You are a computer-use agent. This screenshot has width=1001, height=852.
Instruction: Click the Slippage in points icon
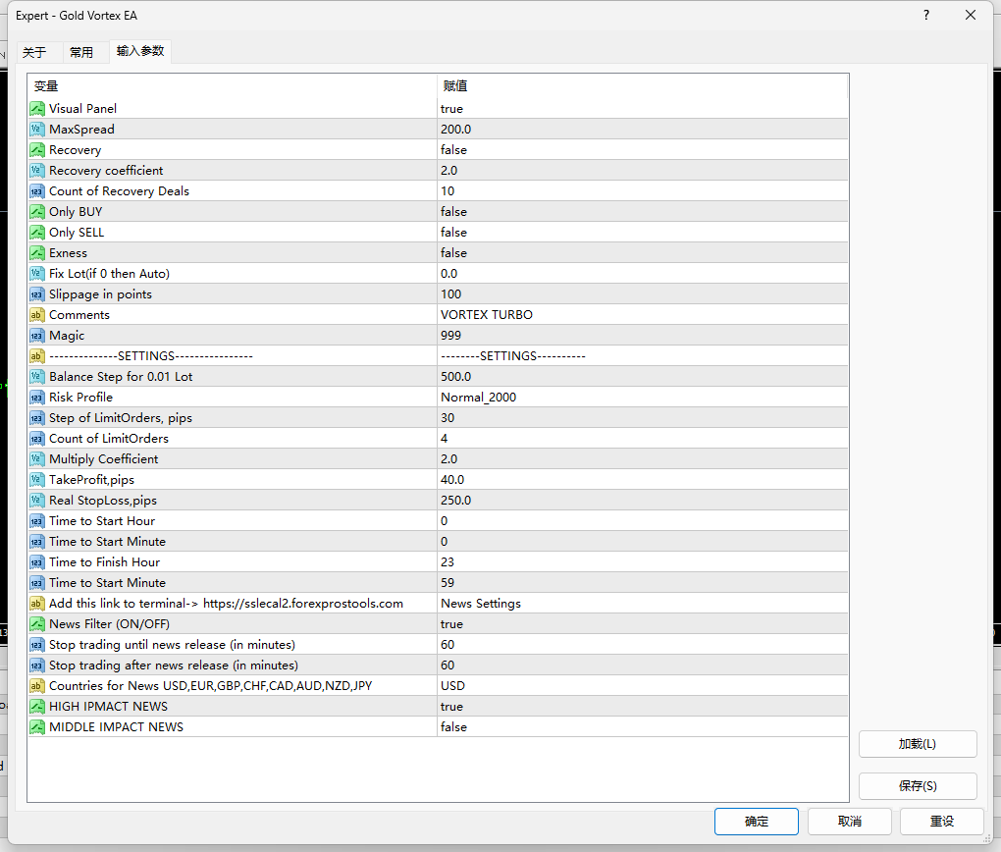[x=37, y=294]
